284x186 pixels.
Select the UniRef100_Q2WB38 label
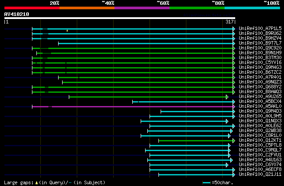260,131
